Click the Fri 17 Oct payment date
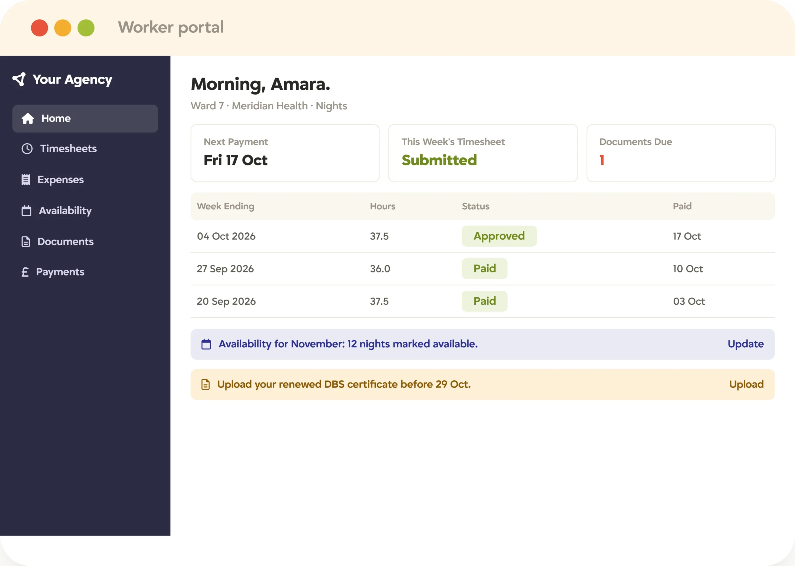Screen dimensions: 795x566 coord(235,160)
